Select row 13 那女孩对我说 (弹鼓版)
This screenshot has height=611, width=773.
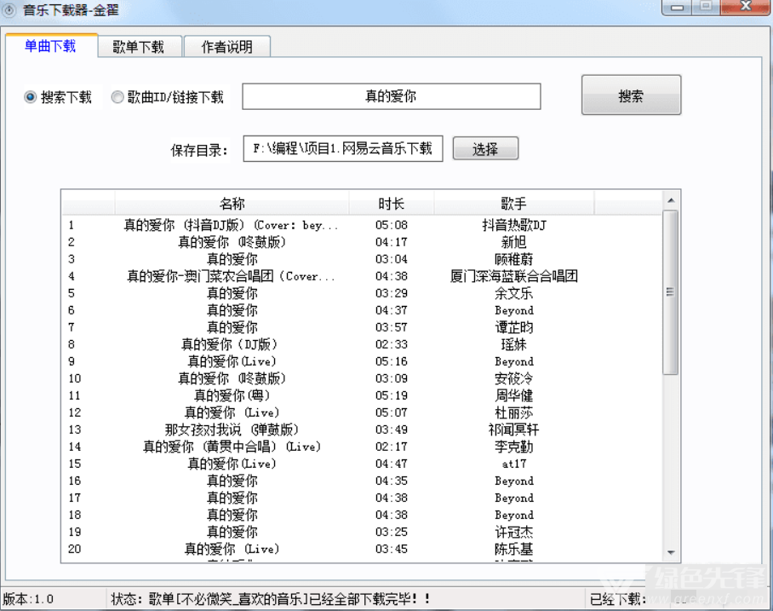click(363, 429)
